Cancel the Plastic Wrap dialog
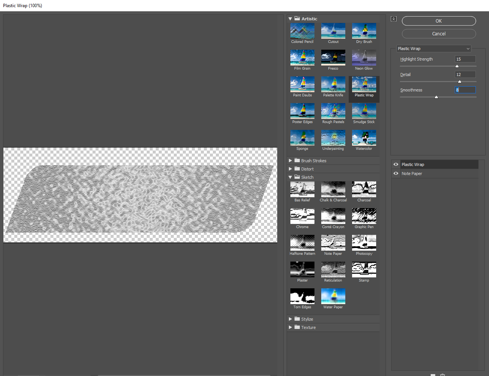The height and width of the screenshot is (376, 489). tap(439, 33)
